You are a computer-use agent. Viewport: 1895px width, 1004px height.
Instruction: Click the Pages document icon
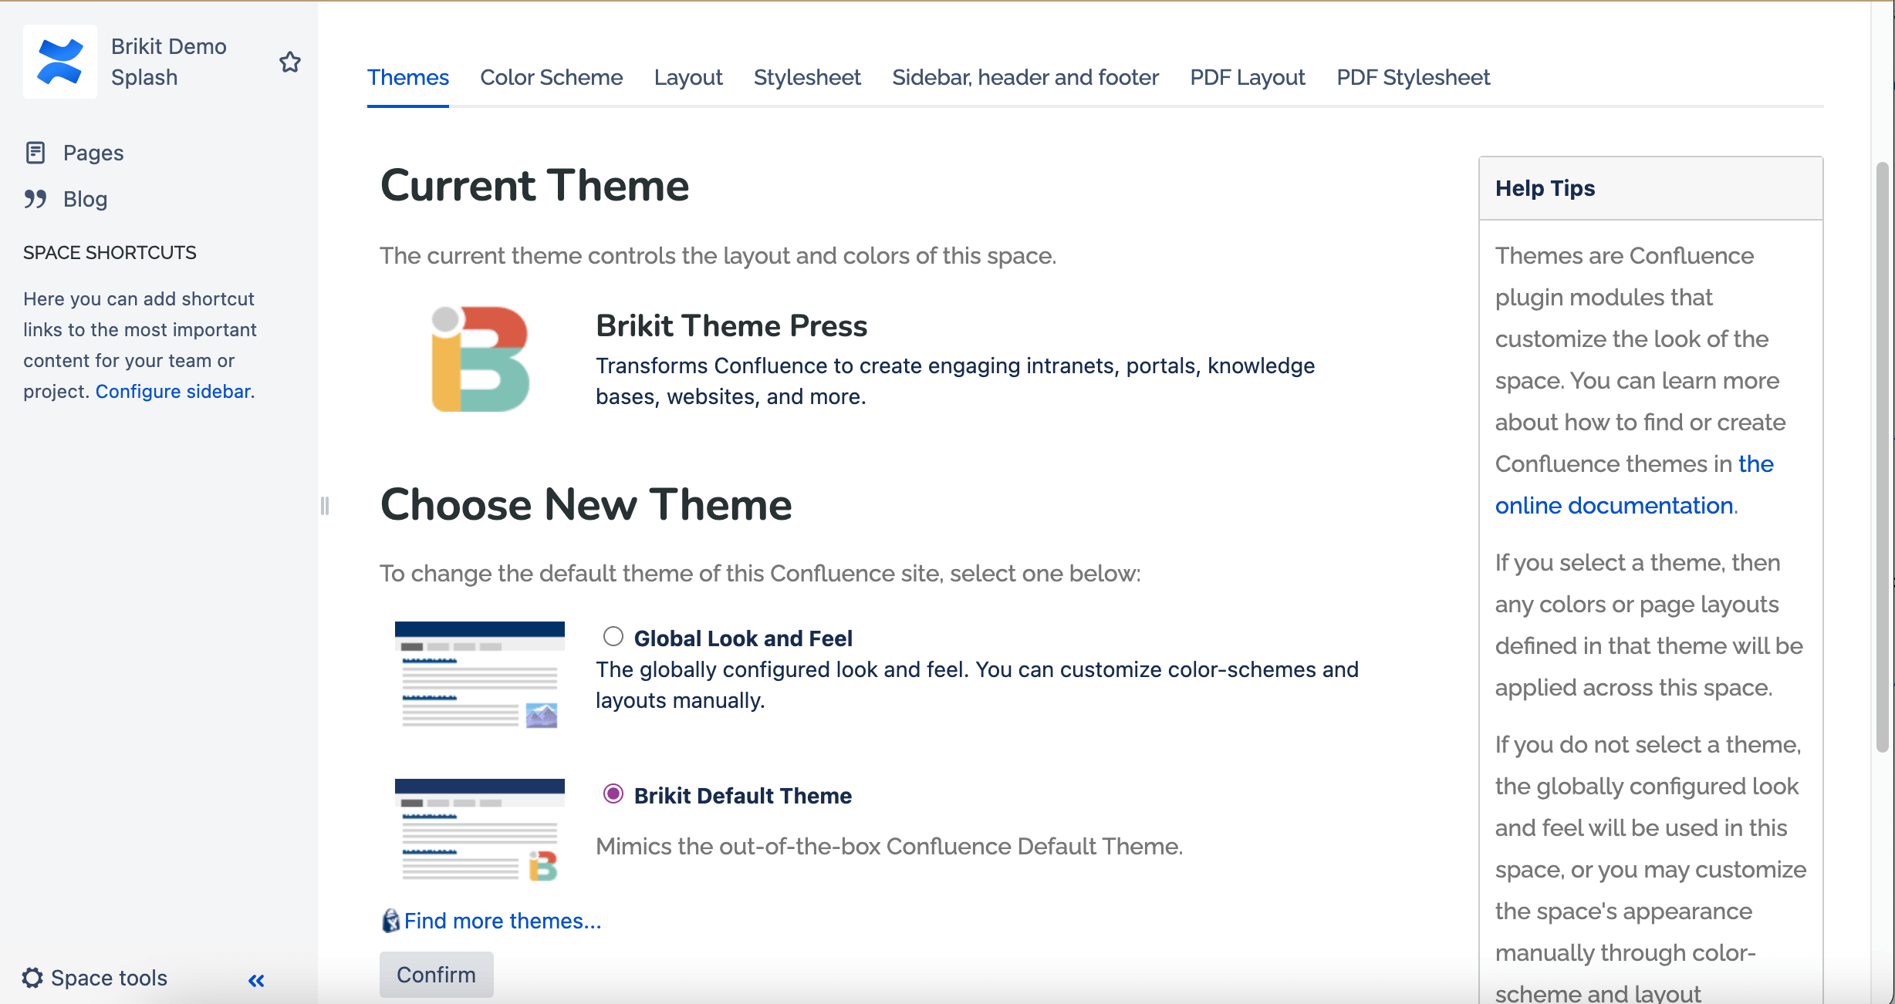35,153
